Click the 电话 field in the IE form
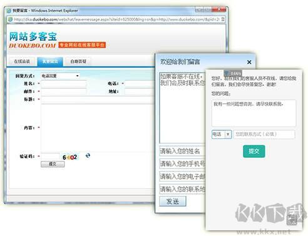 coord(140,83)
